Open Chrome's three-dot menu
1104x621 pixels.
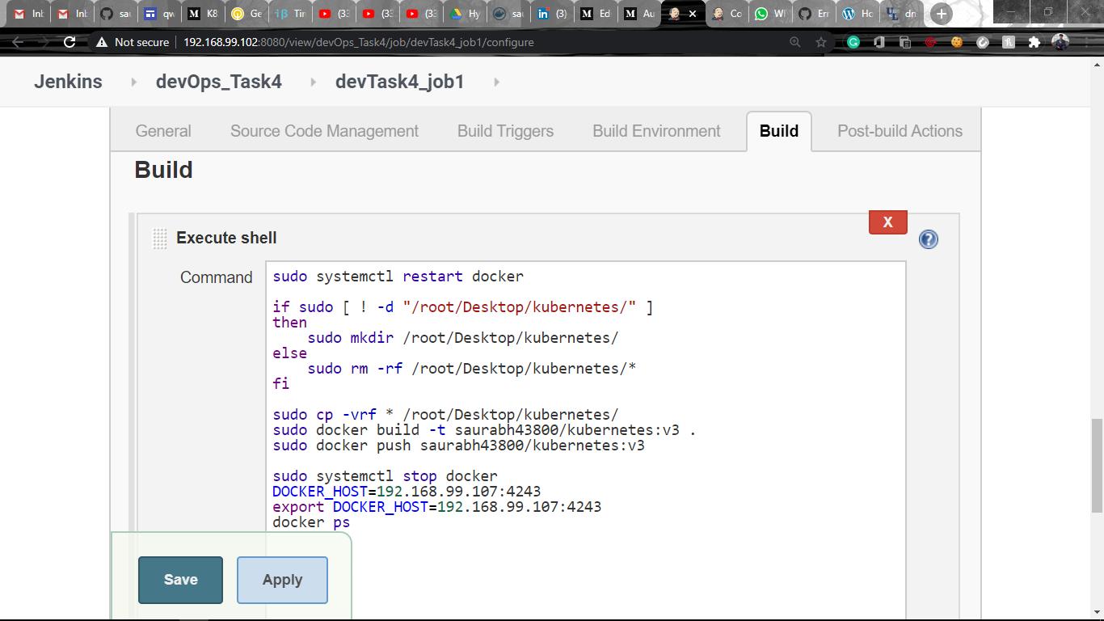click(1087, 42)
